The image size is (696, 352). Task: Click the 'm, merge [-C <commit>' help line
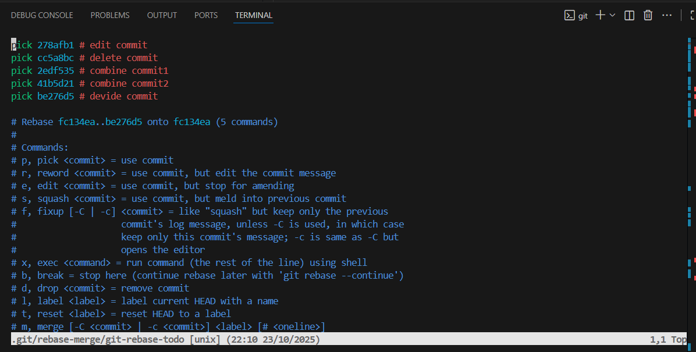(168, 327)
